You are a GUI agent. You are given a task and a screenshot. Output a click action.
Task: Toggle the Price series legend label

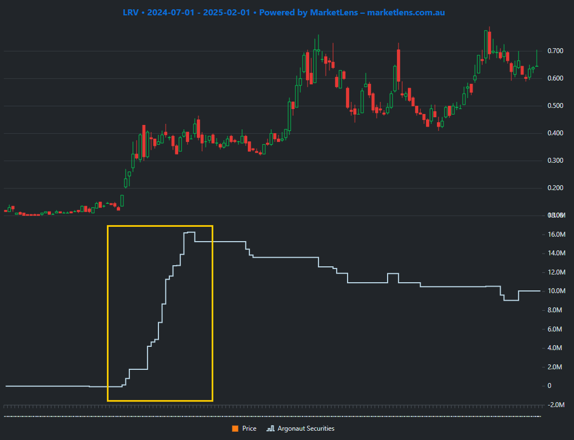(249, 428)
